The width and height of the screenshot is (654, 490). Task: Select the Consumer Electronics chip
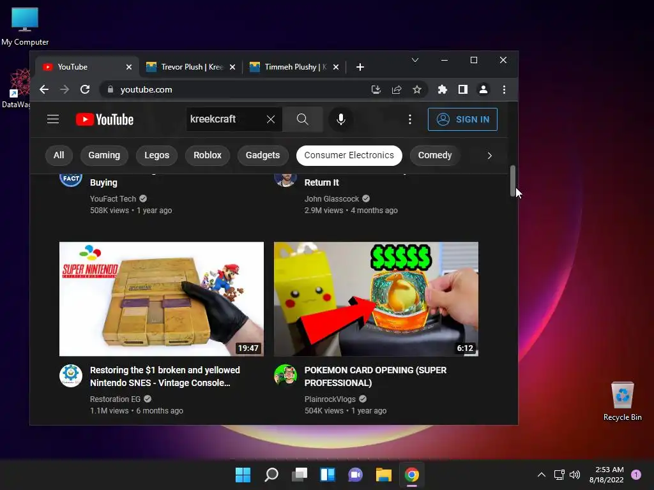click(349, 156)
